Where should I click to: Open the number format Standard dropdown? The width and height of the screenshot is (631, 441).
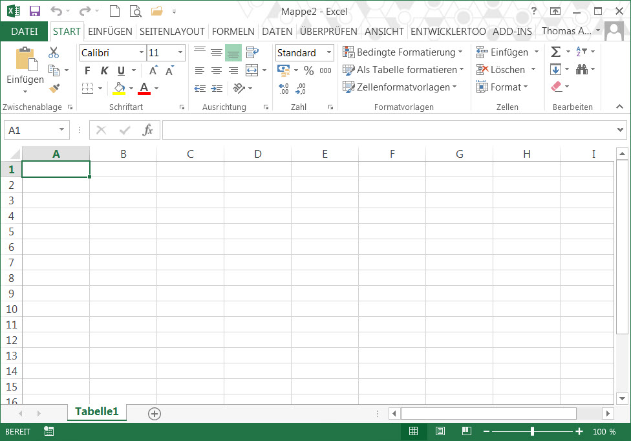329,52
